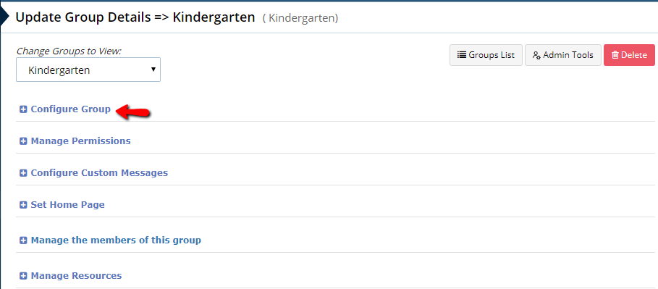The image size is (658, 289).
Task: Open the Change Groups to View dropdown
Action: pyautogui.click(x=88, y=70)
